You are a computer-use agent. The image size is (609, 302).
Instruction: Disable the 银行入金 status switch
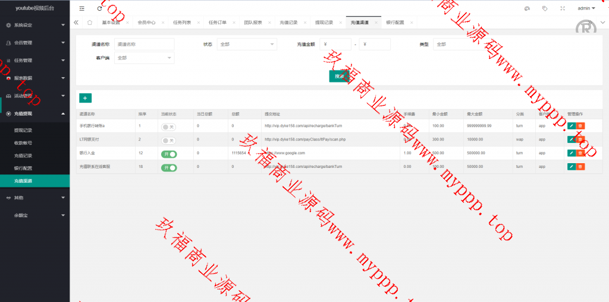click(169, 154)
